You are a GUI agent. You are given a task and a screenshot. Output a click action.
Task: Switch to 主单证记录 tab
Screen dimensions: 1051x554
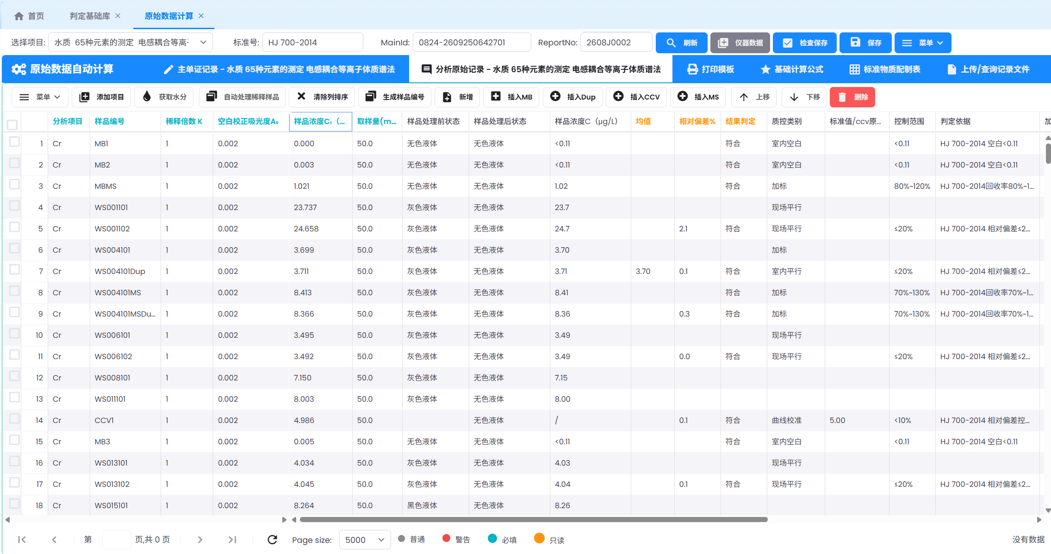point(280,69)
